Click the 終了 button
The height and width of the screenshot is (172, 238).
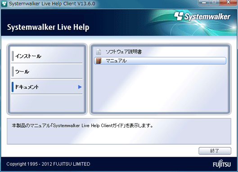pyautogui.click(x=215, y=151)
